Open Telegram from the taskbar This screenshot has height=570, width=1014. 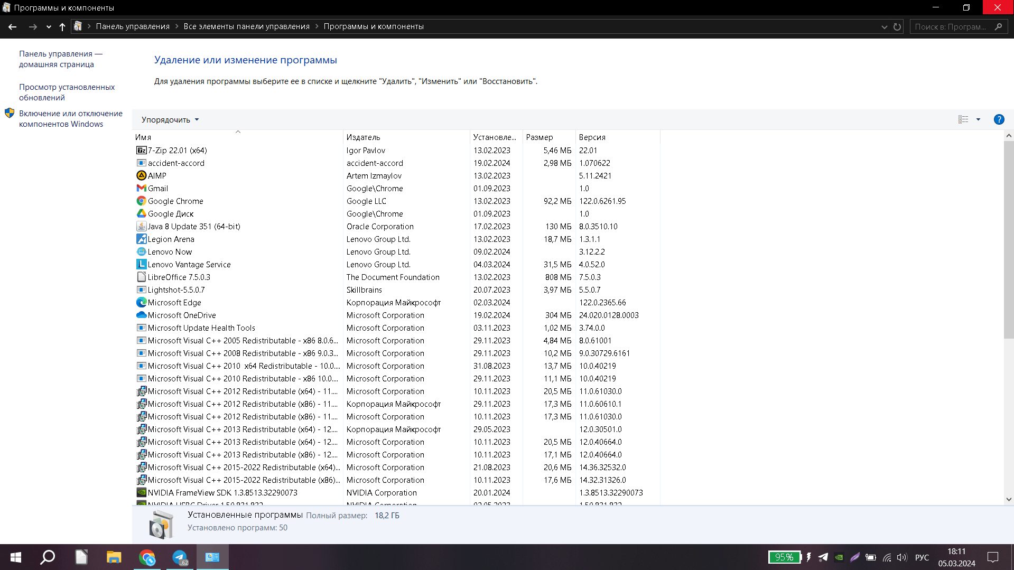point(180,557)
